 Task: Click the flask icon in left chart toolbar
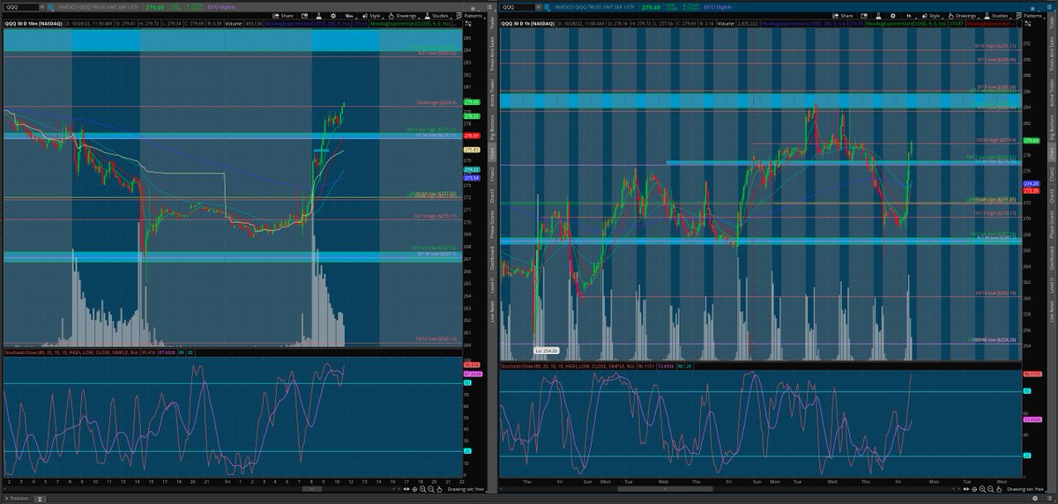click(x=317, y=15)
